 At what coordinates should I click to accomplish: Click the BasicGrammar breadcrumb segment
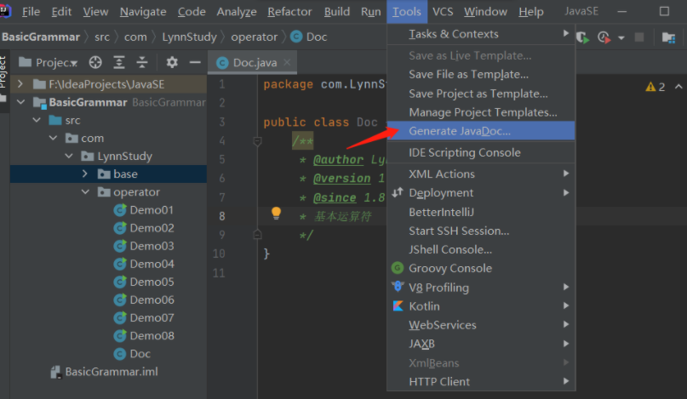[x=41, y=37]
